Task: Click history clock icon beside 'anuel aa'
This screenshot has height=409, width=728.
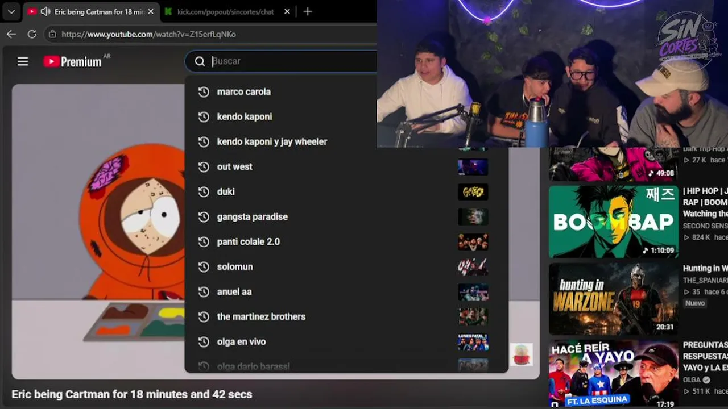Action: click(204, 291)
